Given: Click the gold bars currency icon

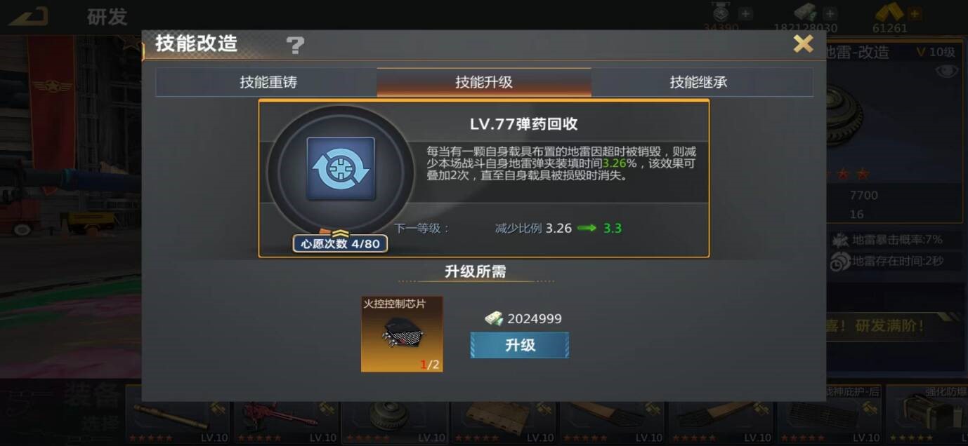Looking at the screenshot, I should (x=889, y=13).
